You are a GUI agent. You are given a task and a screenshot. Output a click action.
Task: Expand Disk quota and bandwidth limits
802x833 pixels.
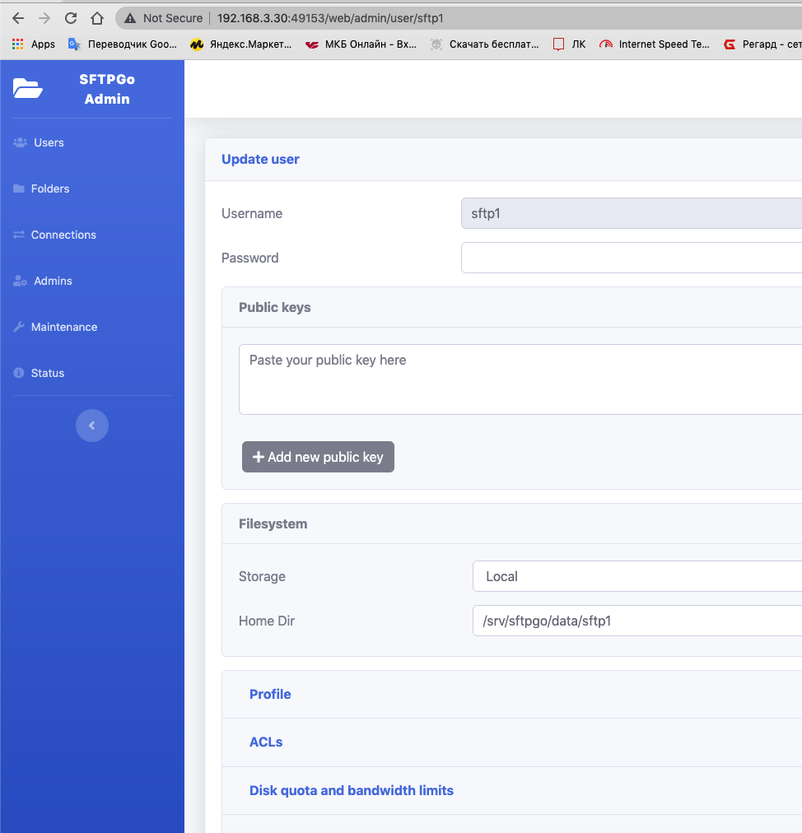(352, 790)
